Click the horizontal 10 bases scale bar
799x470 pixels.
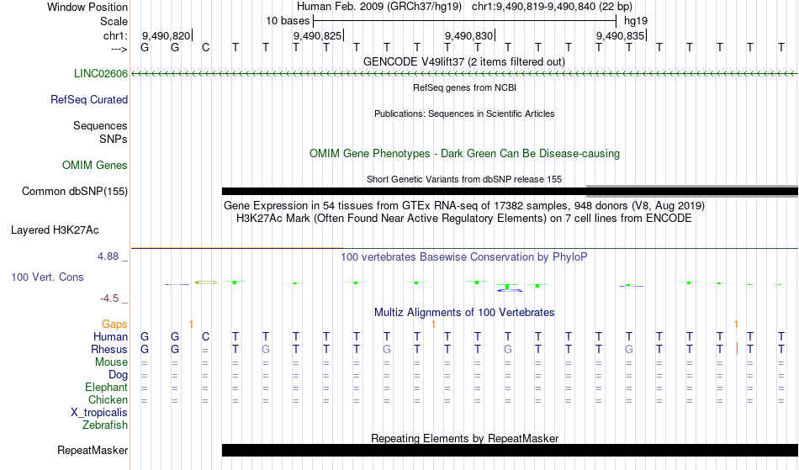click(465, 21)
